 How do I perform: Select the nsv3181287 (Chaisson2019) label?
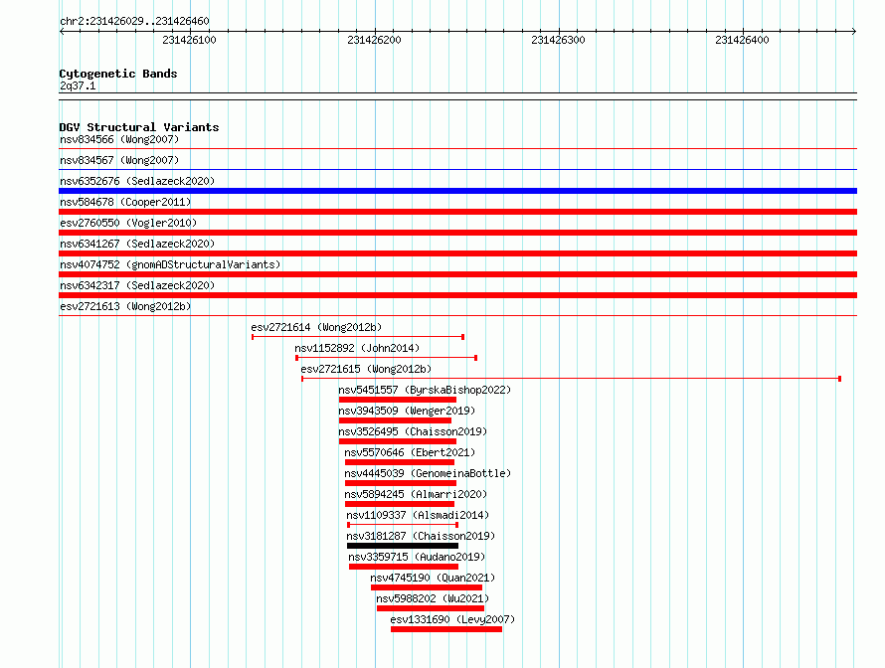pos(421,536)
